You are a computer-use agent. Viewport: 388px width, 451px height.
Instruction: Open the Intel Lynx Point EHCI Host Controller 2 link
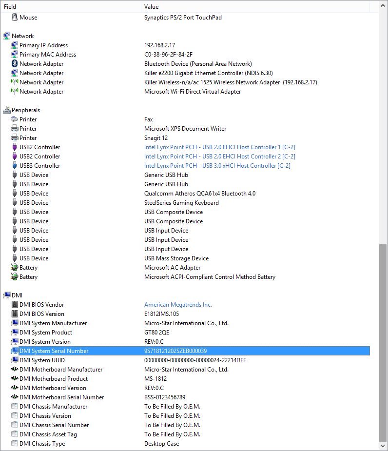pyautogui.click(x=220, y=156)
